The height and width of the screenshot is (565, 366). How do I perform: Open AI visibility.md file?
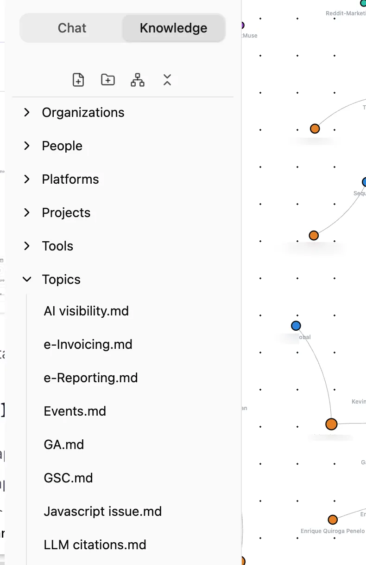86,311
